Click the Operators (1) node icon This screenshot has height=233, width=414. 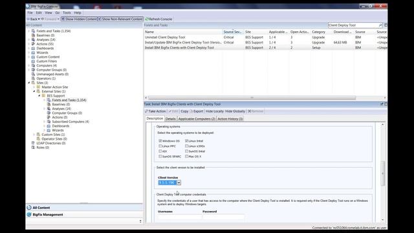point(33,78)
